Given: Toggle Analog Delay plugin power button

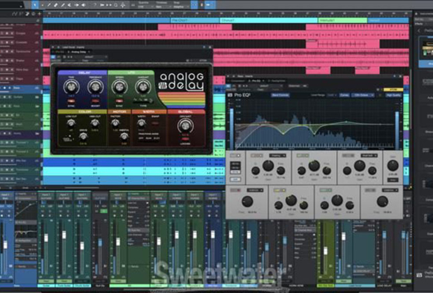Looking at the screenshot, I should [x=53, y=57].
